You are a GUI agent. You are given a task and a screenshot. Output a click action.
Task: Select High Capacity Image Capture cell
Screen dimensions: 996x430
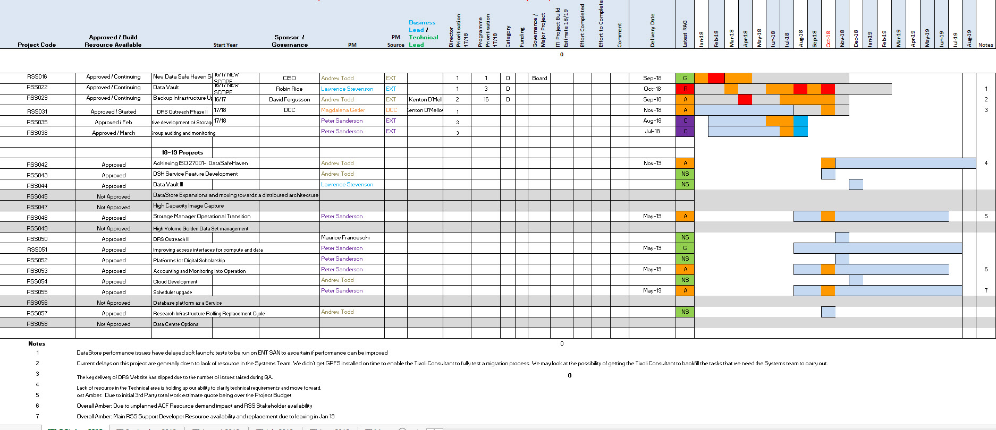189,205
